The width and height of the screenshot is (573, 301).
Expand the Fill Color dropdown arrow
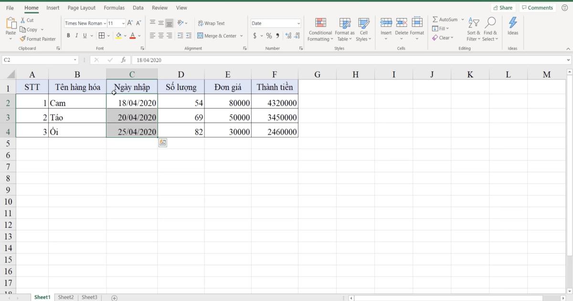click(x=125, y=35)
